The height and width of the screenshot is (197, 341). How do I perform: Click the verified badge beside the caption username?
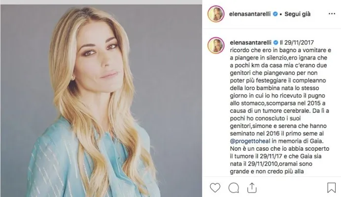coord(275,42)
